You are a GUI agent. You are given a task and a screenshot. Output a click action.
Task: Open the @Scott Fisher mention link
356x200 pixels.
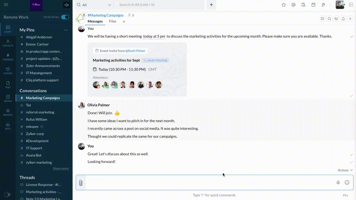pyautogui.click(x=135, y=51)
